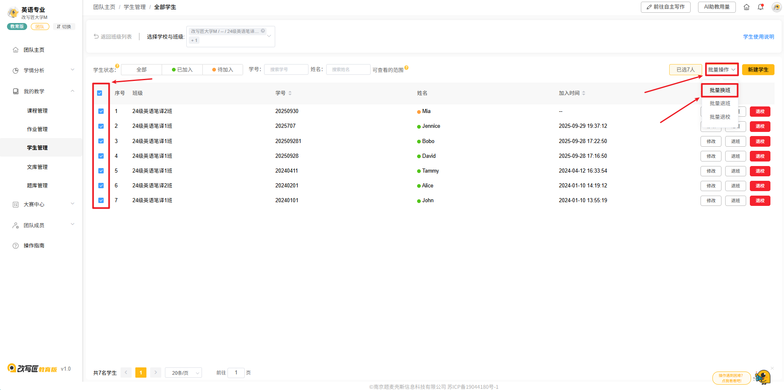Remove the selected class tag with x icon
Screen dimensions: 784x390
coord(263,31)
